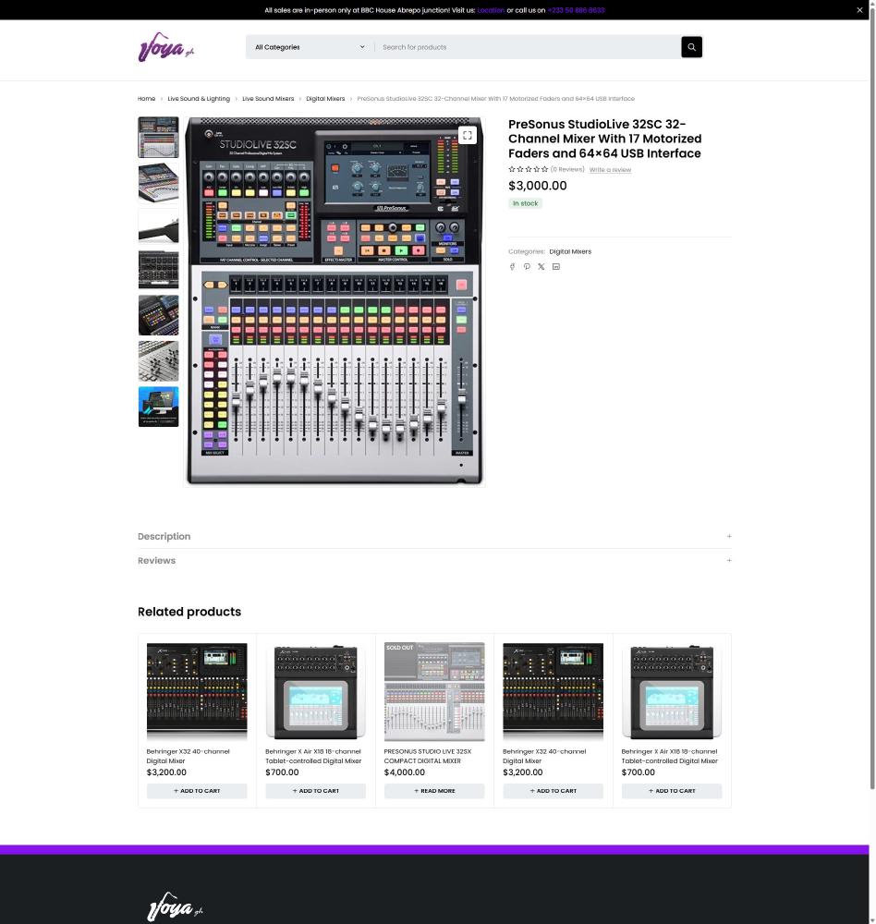Screen dimensions: 876x924
Task: Click the Voya gh header logo
Action: [x=166, y=46]
